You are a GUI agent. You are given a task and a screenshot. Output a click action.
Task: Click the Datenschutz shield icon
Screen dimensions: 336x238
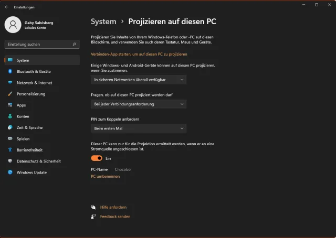(x=10, y=161)
